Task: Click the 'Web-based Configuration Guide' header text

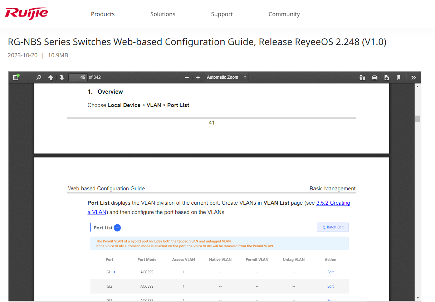Action: coord(107,189)
